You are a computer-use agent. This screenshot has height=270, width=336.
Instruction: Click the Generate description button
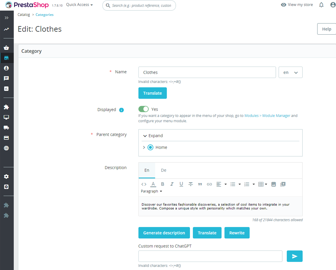pyautogui.click(x=164, y=233)
